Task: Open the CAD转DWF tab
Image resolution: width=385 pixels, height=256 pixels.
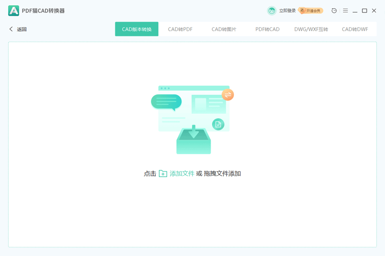Action: point(355,29)
